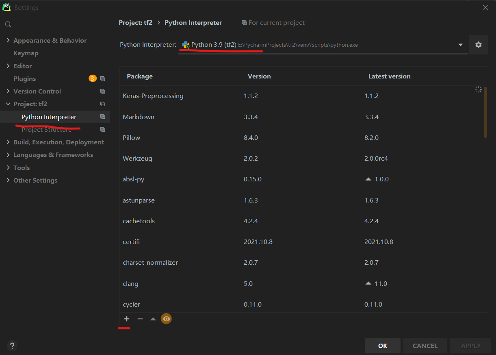Click the install package plus icon
This screenshot has width=496, height=355.
tap(127, 319)
